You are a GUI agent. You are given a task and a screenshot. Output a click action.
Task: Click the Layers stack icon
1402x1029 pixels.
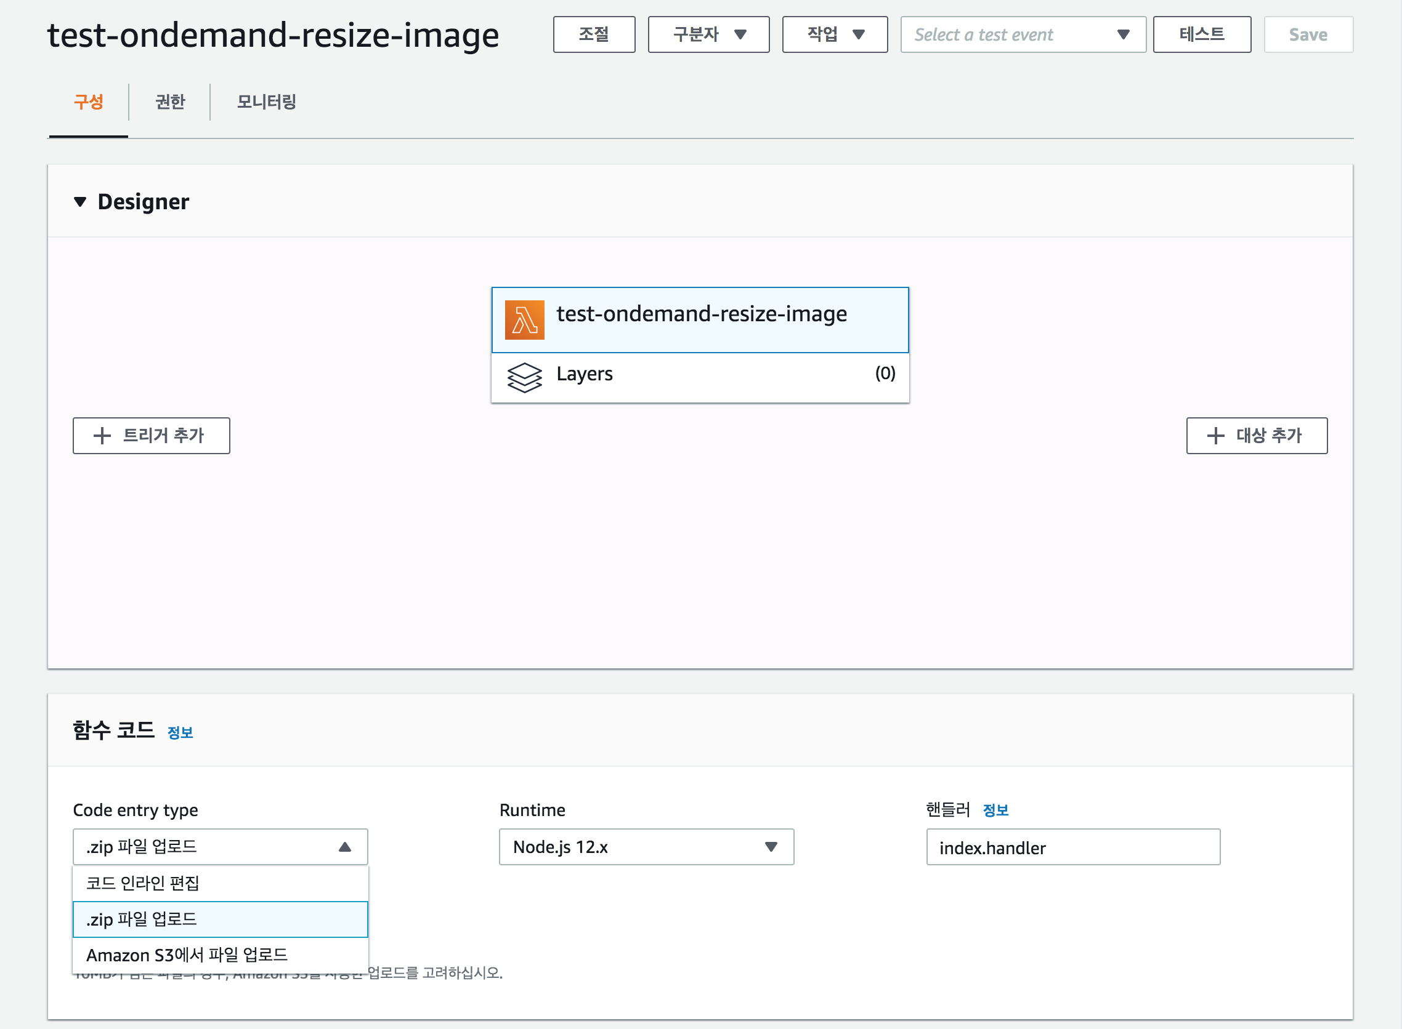[524, 377]
